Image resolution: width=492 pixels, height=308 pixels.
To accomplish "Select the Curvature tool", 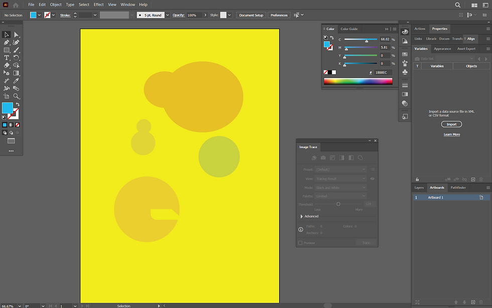I will (16, 42).
